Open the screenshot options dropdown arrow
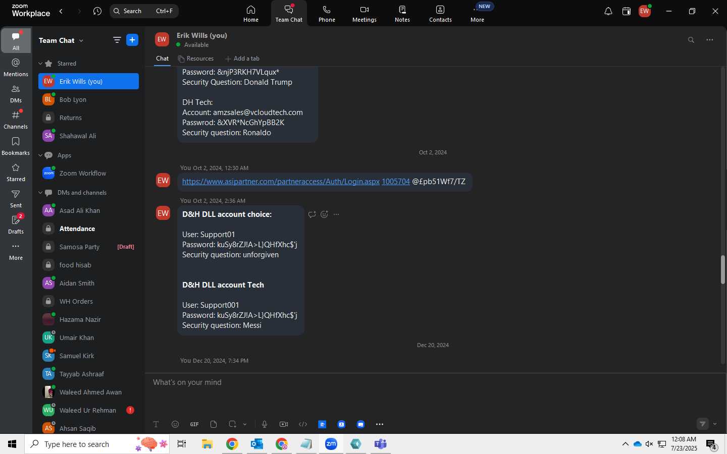 [x=245, y=424]
